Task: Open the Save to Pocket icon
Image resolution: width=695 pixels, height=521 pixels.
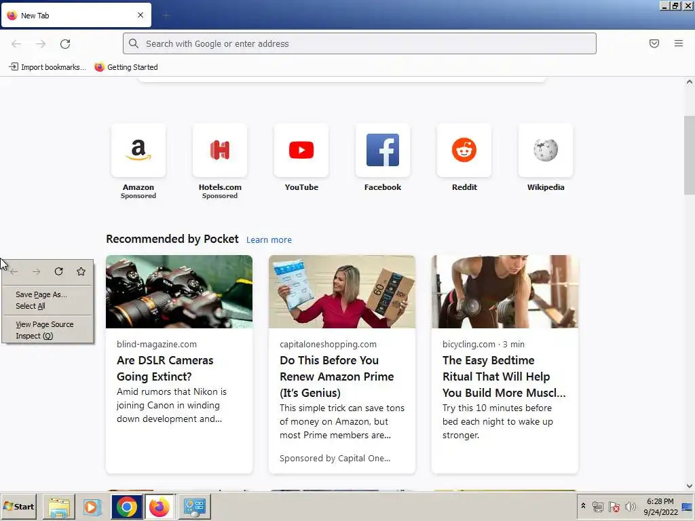Action: coord(654,43)
